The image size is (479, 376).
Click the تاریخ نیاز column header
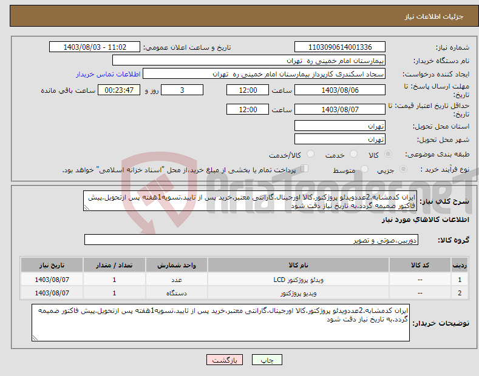[x=52, y=265]
